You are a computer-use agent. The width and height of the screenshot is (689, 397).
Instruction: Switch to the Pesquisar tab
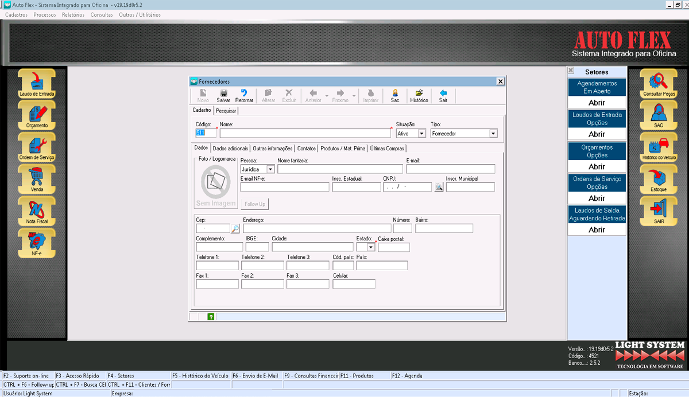(x=226, y=111)
